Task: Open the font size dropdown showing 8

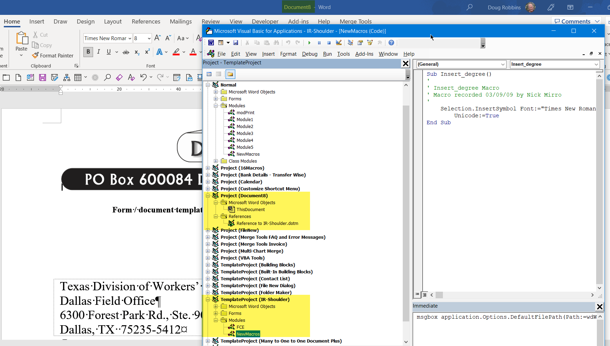Action: pyautogui.click(x=149, y=38)
